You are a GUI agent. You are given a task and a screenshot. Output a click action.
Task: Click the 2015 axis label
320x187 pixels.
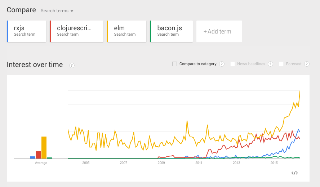pyautogui.click(x=274, y=163)
